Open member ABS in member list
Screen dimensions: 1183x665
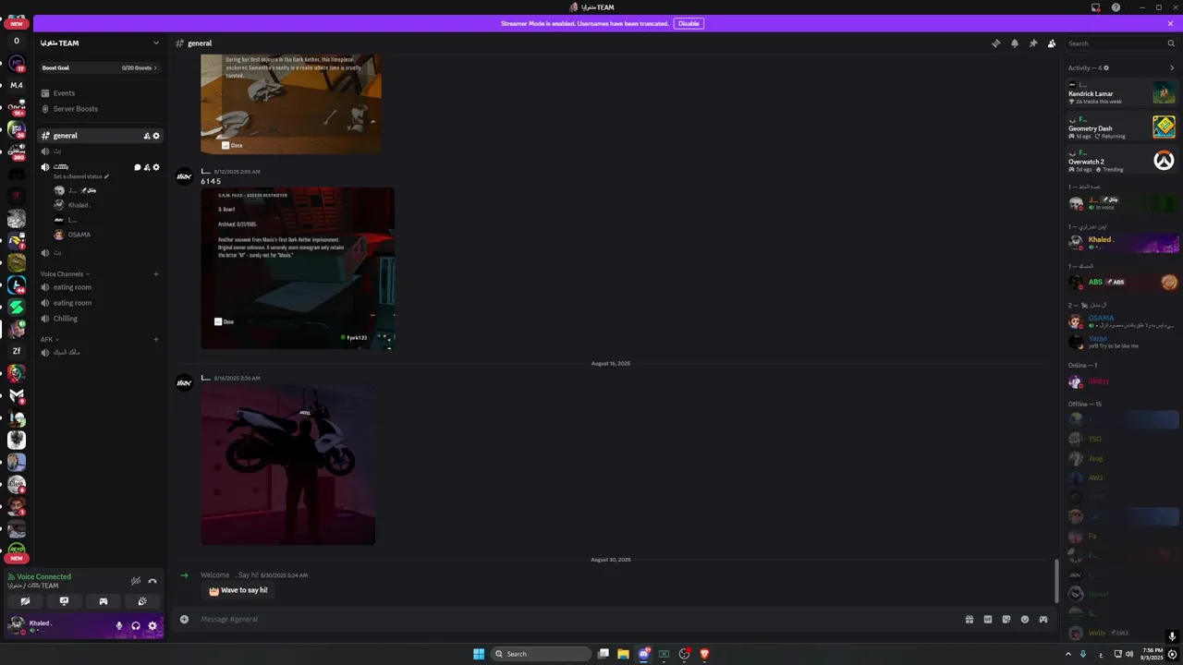pyautogui.click(x=1122, y=283)
